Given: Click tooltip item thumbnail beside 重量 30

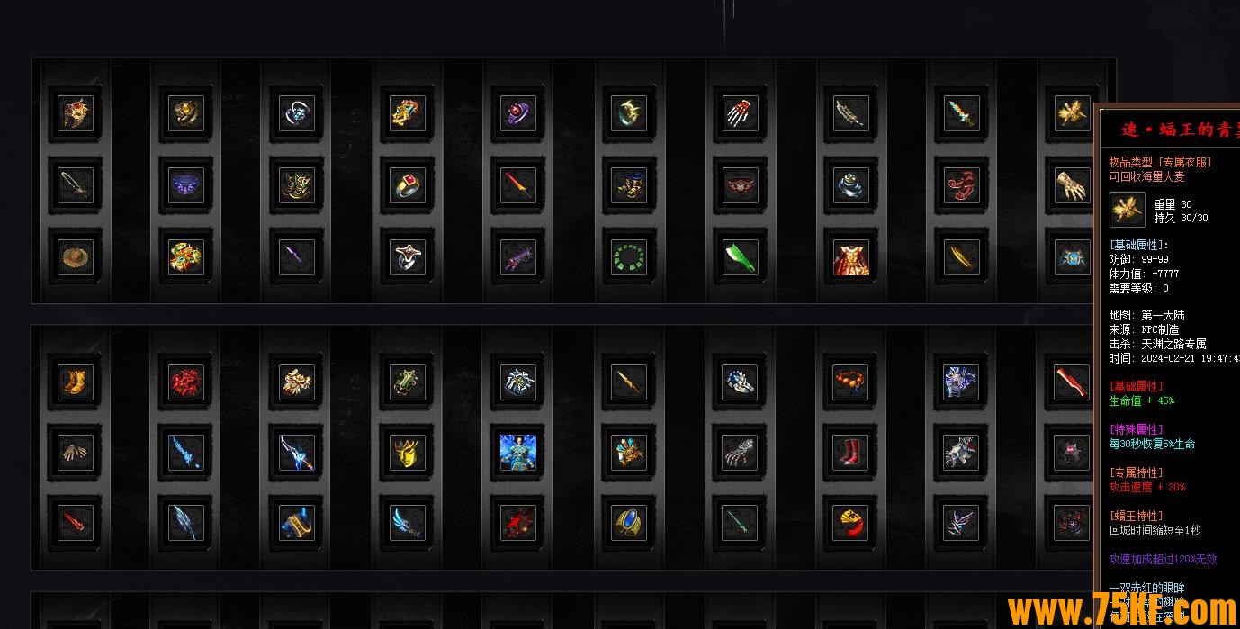Looking at the screenshot, I should (x=1127, y=210).
